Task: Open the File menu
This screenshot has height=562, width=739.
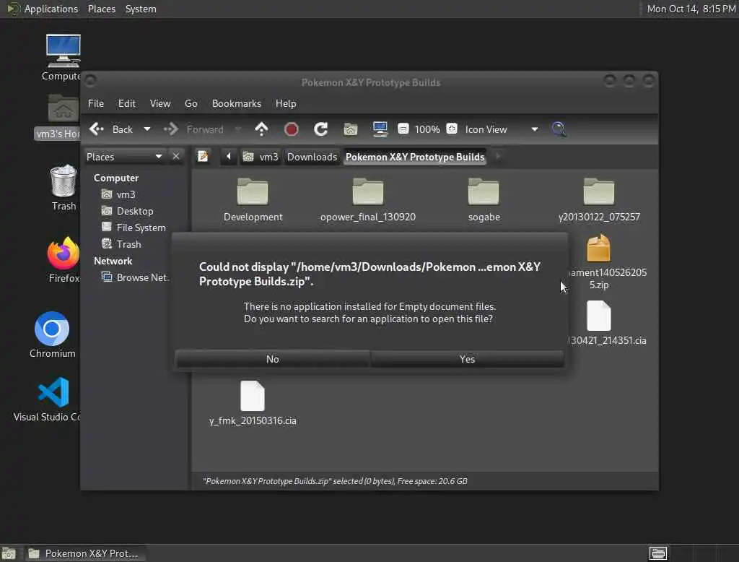Action: [96, 103]
